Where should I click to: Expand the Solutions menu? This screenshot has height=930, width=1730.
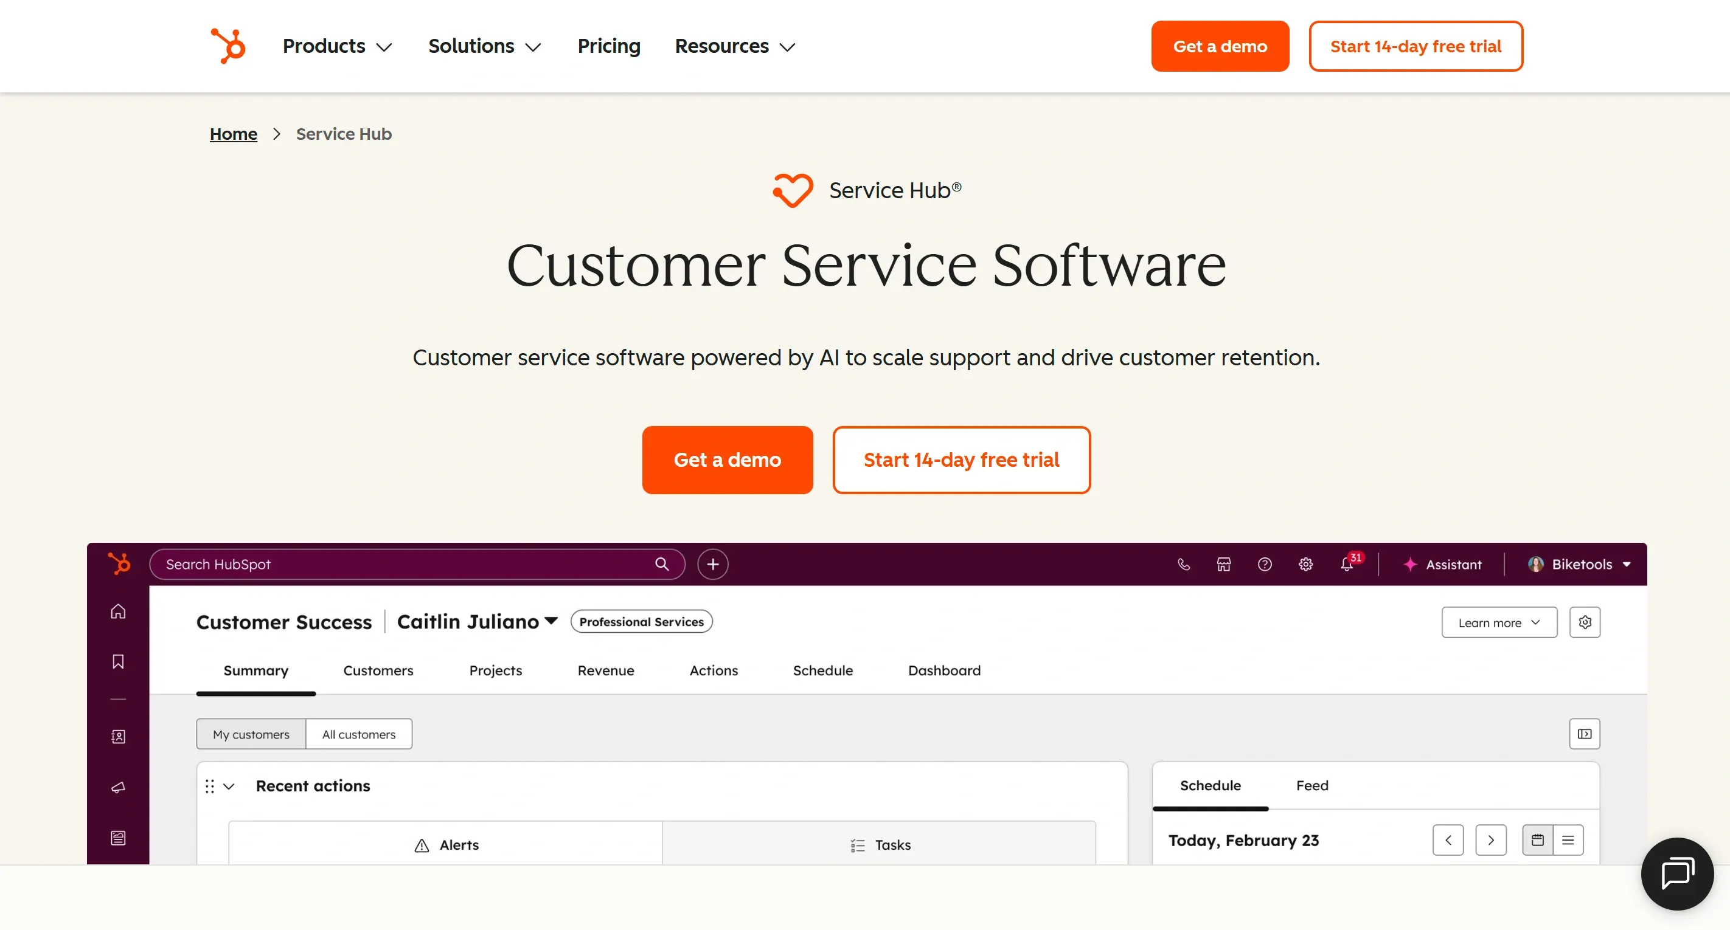pos(485,46)
